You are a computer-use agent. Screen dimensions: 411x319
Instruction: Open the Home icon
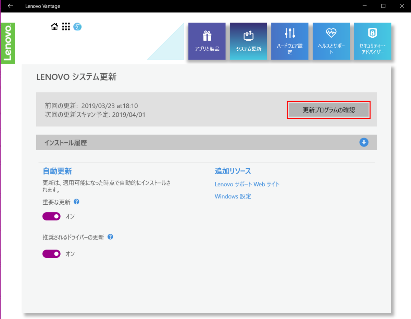[x=54, y=27]
